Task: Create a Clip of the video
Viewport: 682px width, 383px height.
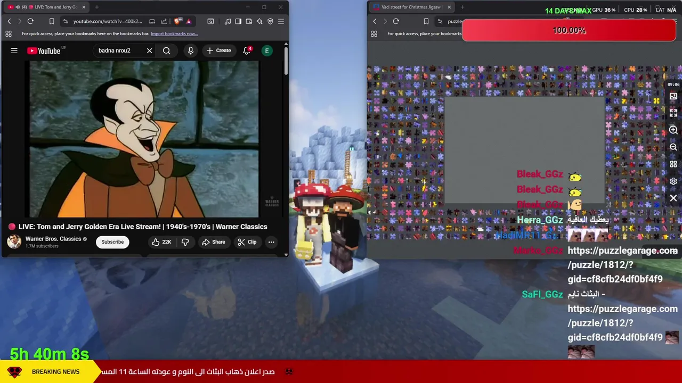Action: [247, 242]
